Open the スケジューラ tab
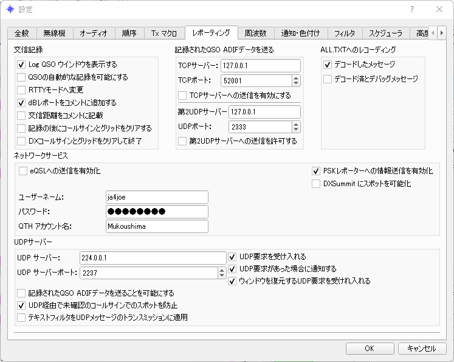The image size is (454, 362). click(386, 33)
